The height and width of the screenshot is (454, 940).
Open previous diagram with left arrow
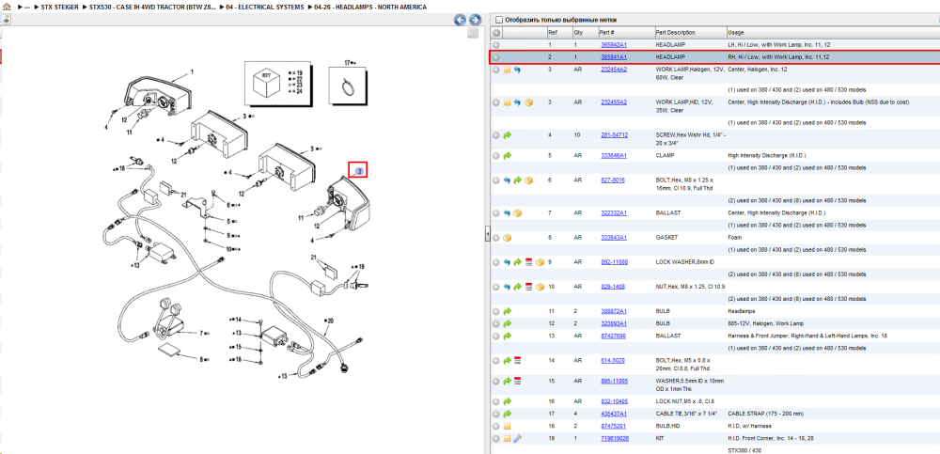point(461,20)
